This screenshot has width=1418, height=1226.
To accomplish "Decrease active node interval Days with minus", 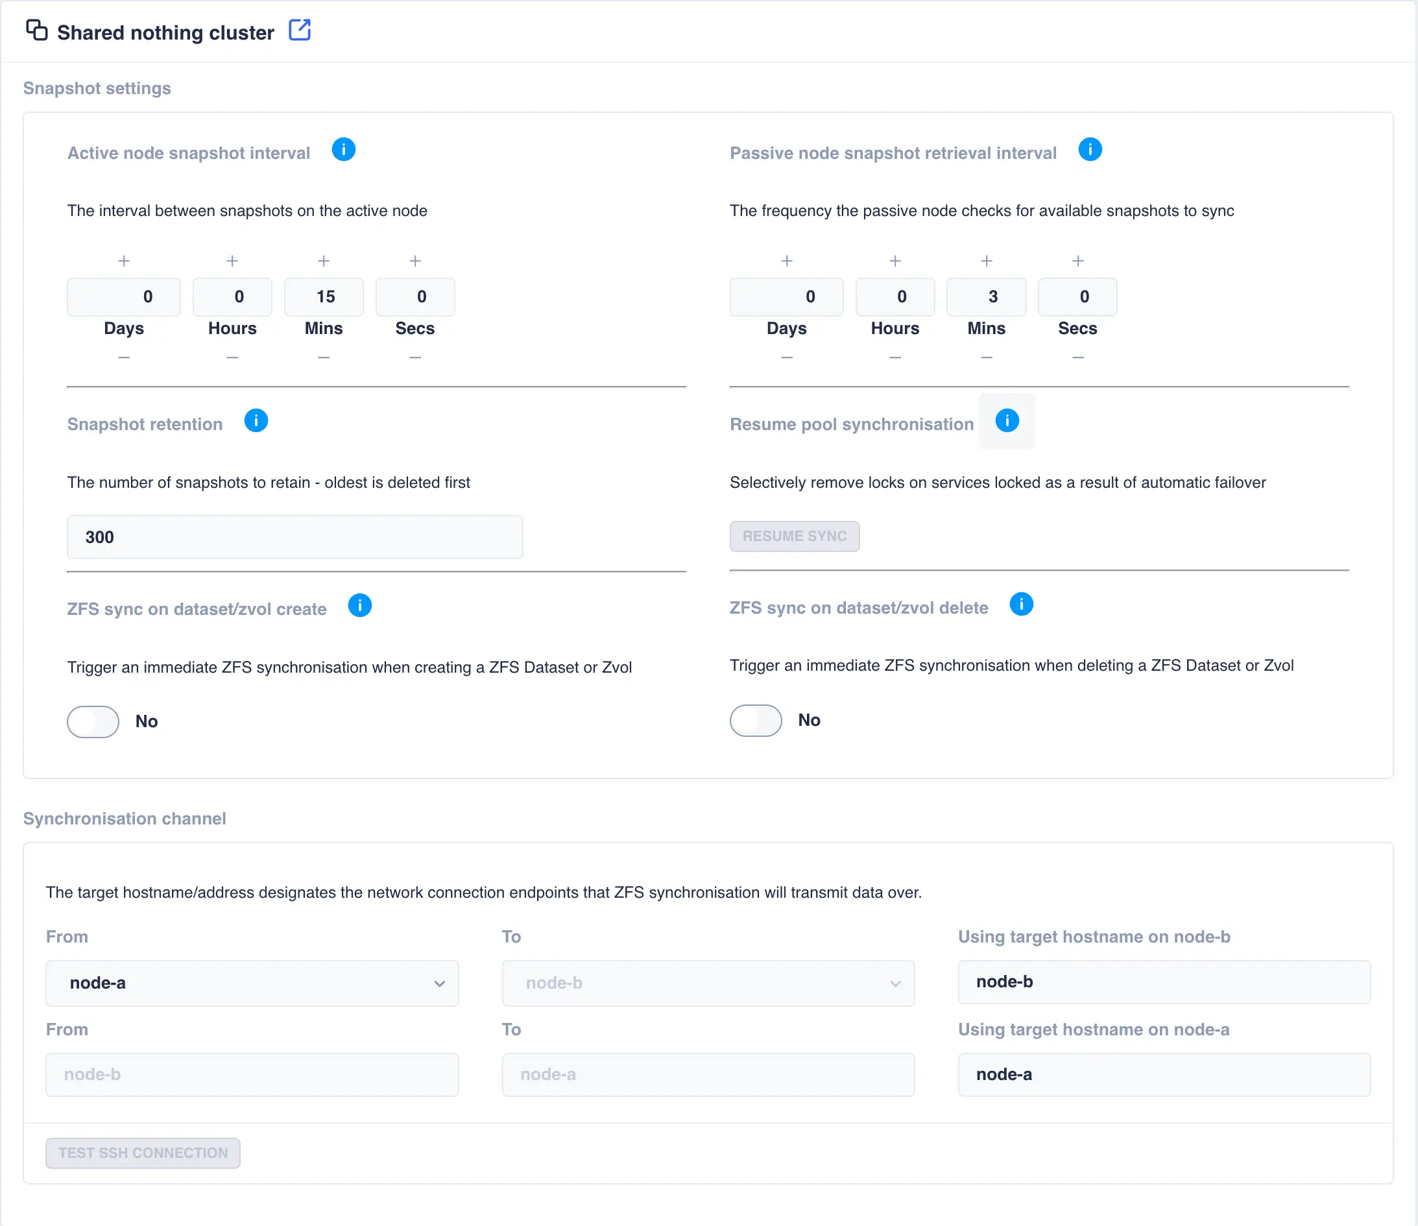I will 124,357.
